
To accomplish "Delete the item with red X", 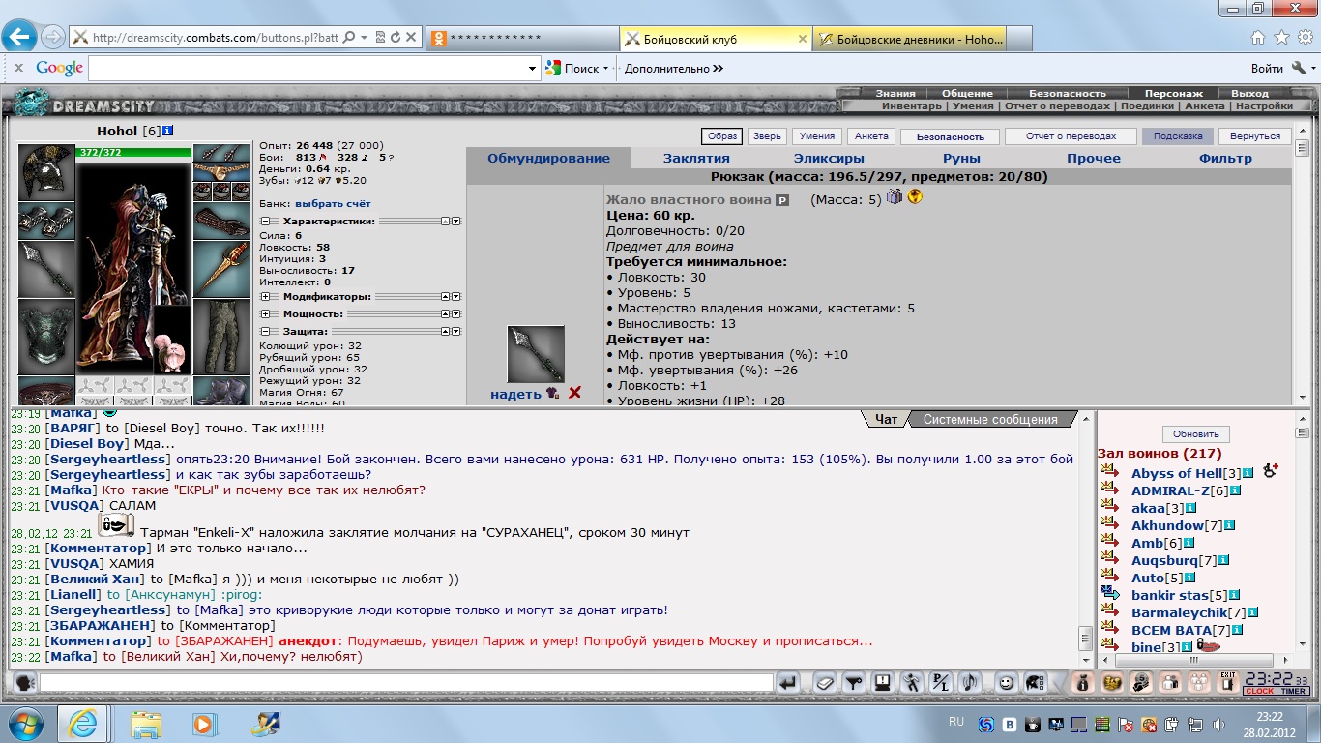I will [574, 393].
